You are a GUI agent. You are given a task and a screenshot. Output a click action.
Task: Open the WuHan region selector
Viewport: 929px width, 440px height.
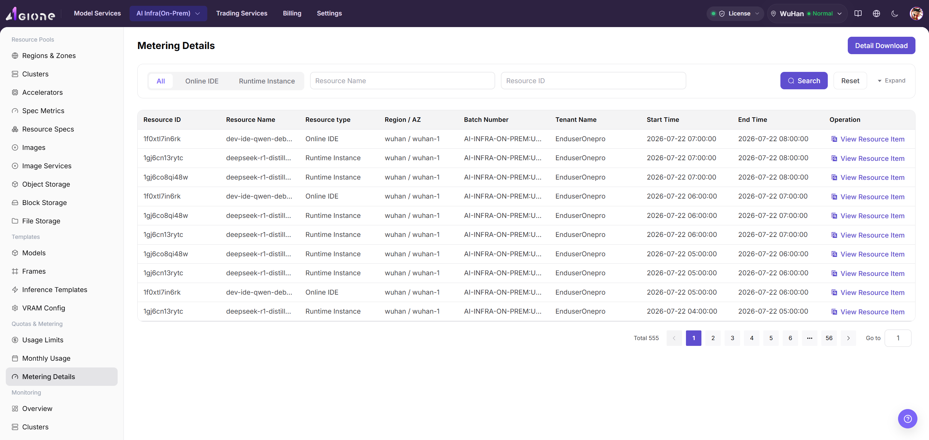click(x=807, y=13)
